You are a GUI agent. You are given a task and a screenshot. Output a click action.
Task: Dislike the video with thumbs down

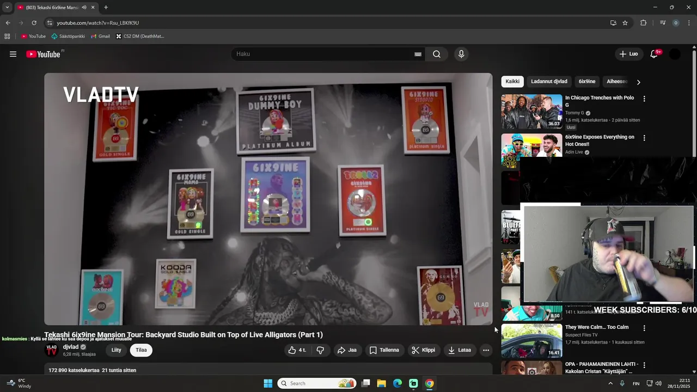pyautogui.click(x=320, y=350)
